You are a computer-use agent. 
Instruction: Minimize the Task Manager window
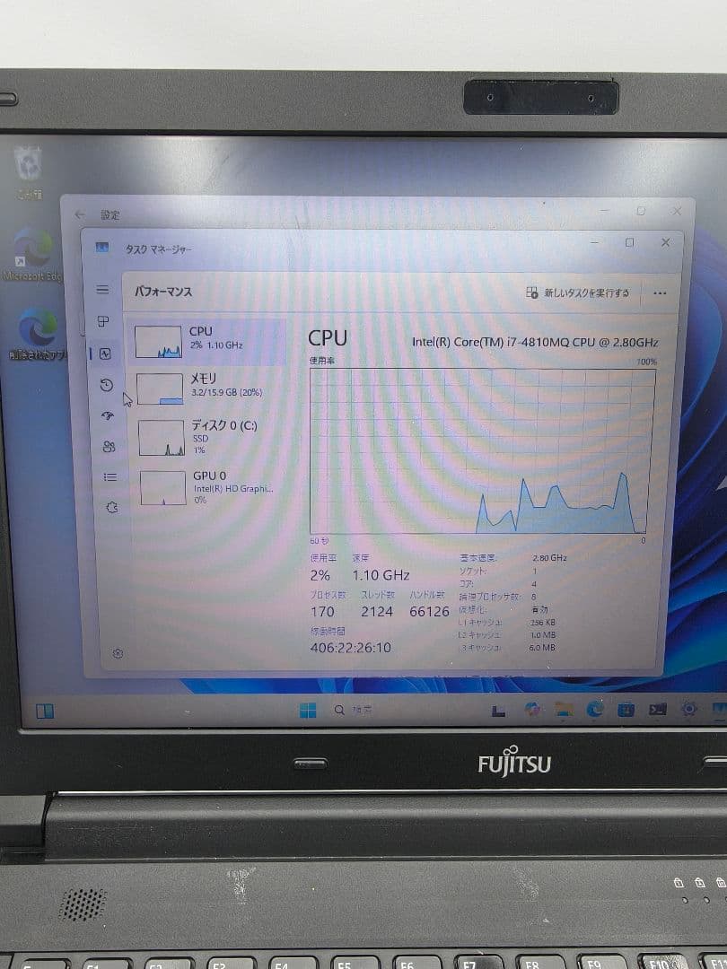[595, 243]
